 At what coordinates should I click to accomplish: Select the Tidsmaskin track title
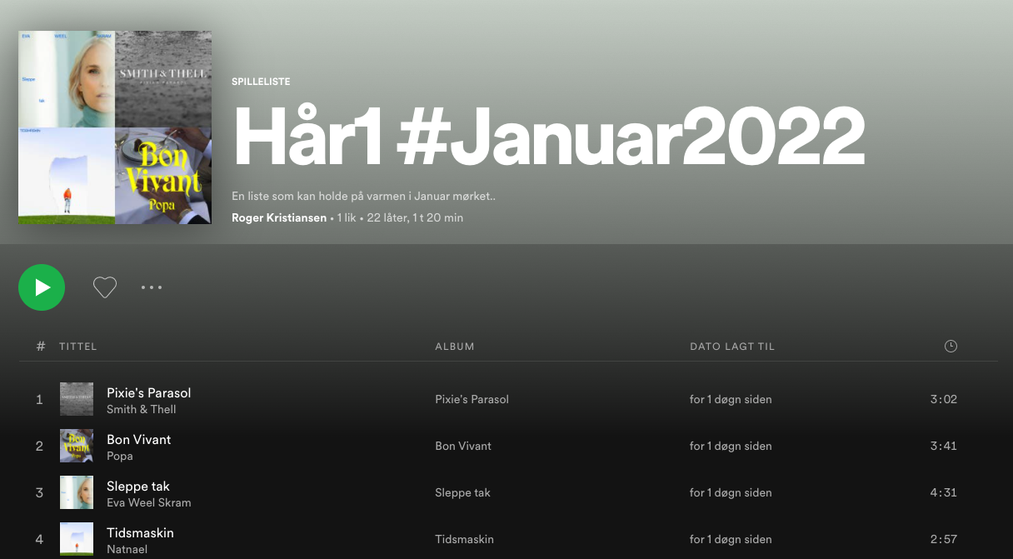(140, 532)
